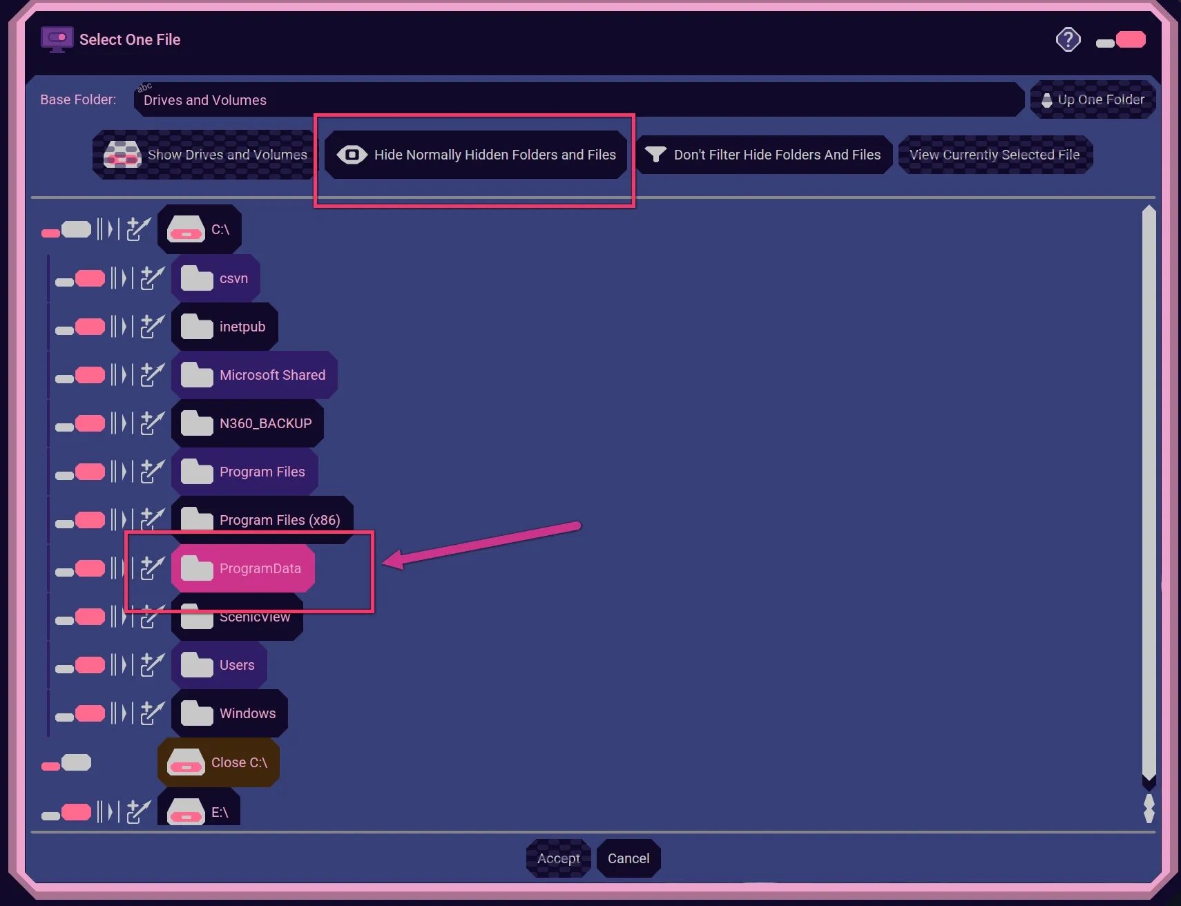Image resolution: width=1181 pixels, height=906 pixels.
Task: Toggle the switch on the Program Files row
Action: tap(80, 472)
